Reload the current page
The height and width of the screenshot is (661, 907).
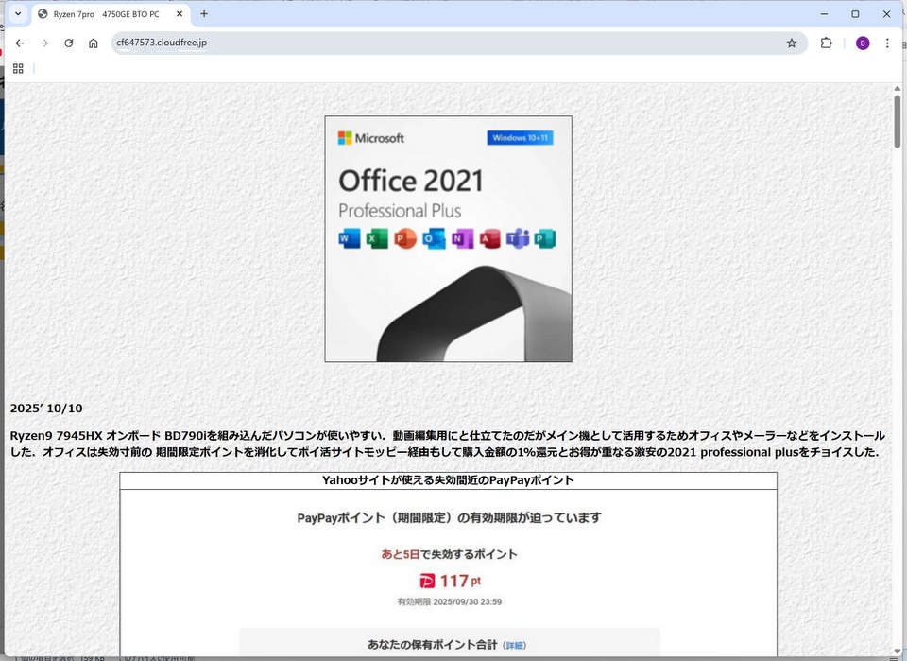click(x=68, y=43)
